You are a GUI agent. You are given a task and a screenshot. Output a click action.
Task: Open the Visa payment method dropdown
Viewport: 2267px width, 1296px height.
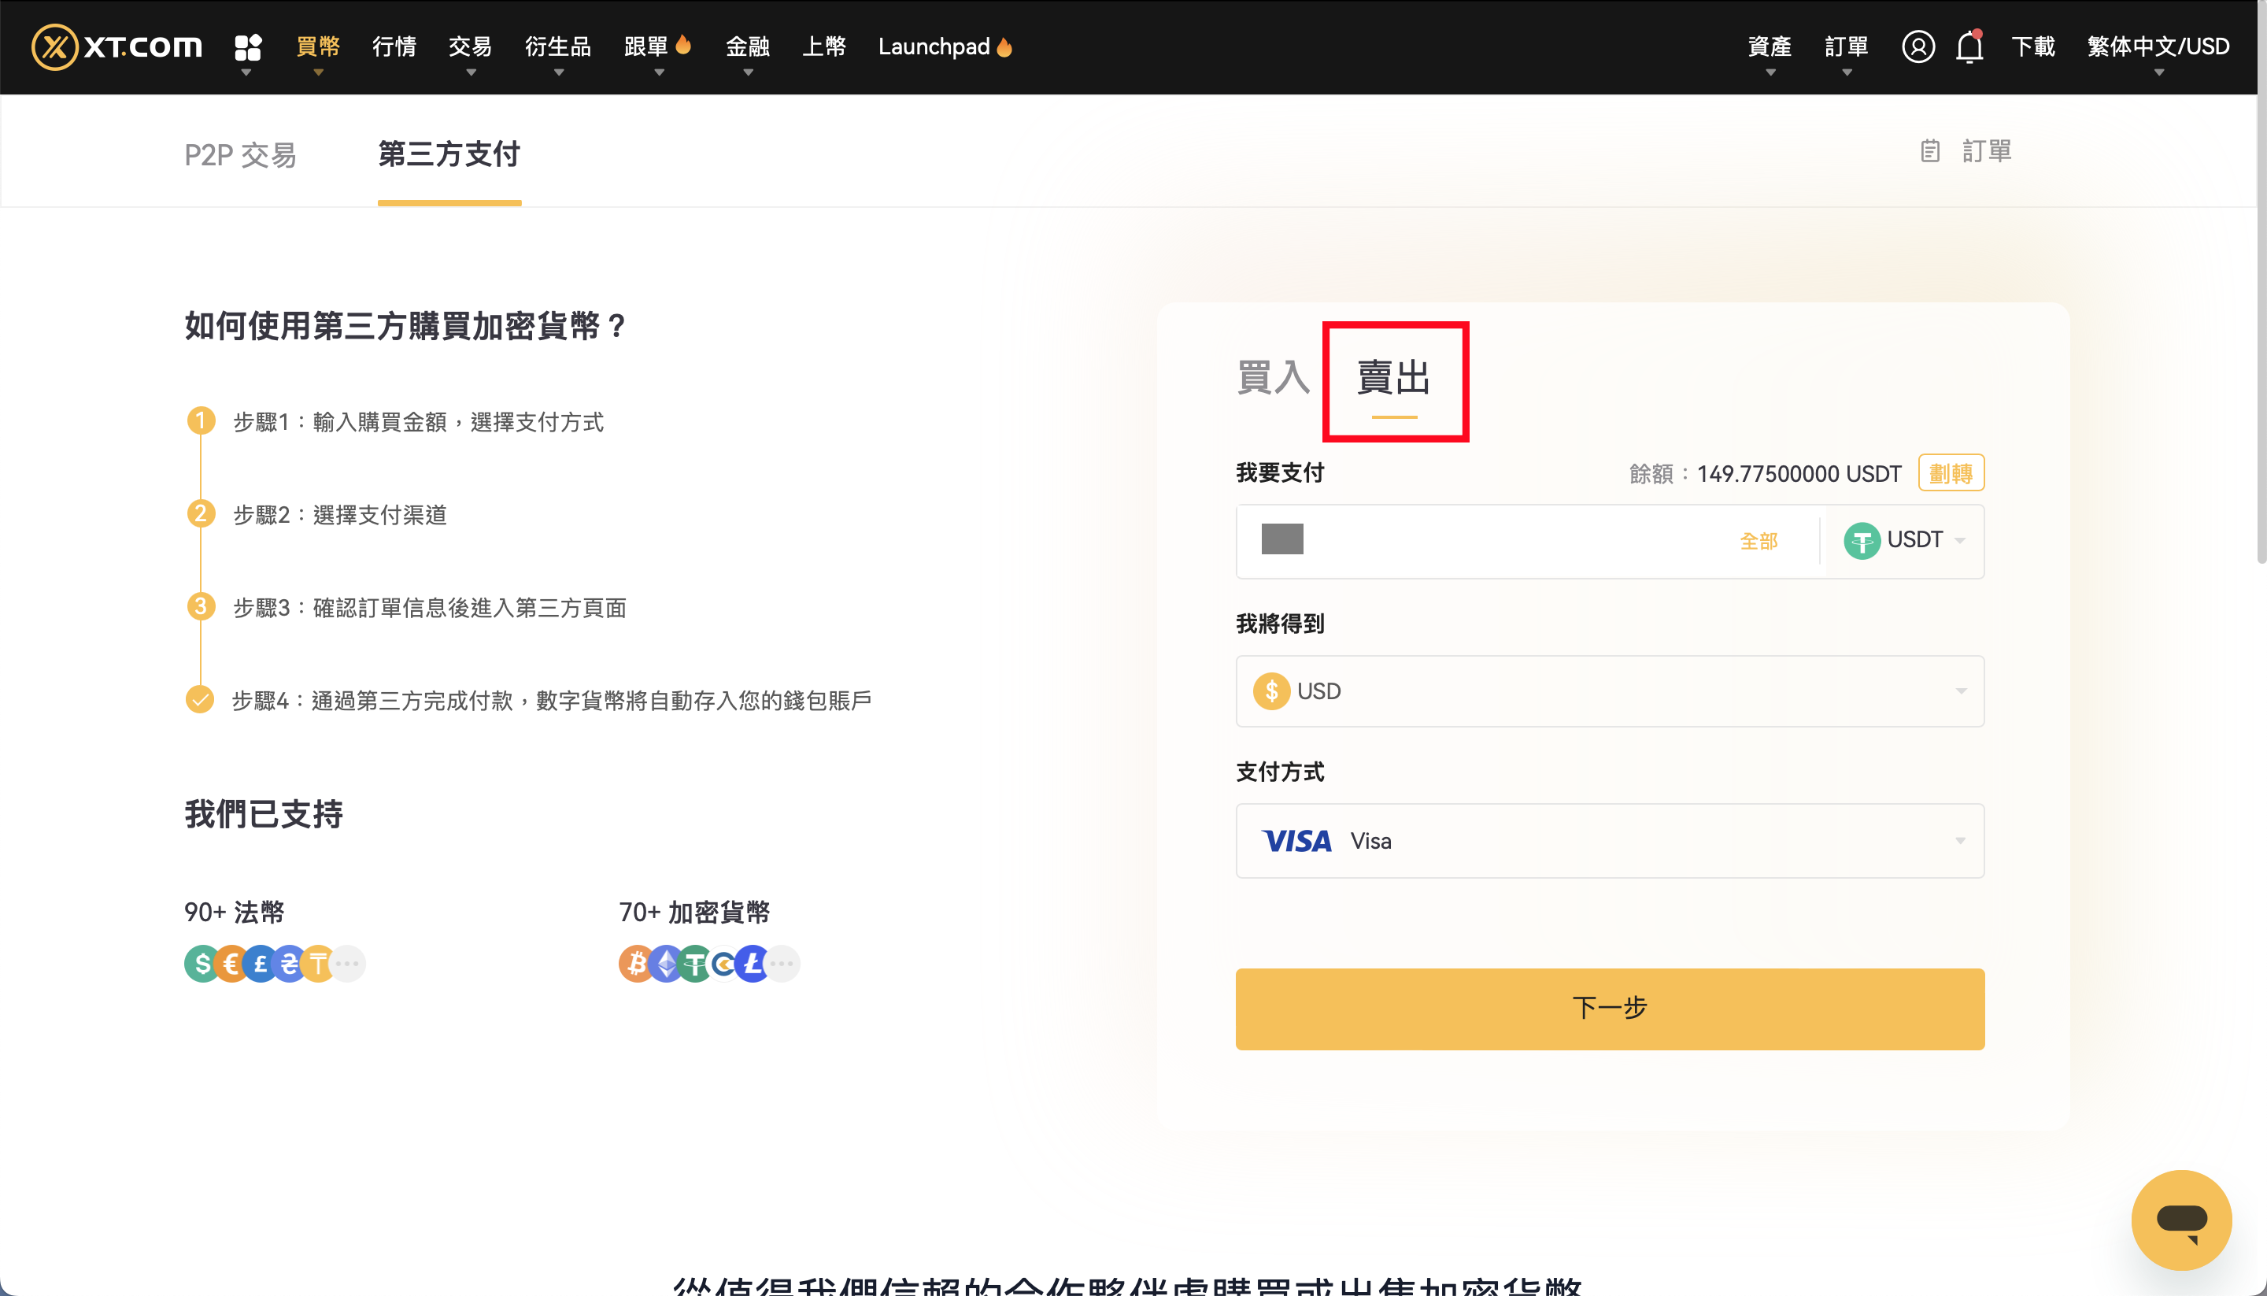coord(1610,841)
